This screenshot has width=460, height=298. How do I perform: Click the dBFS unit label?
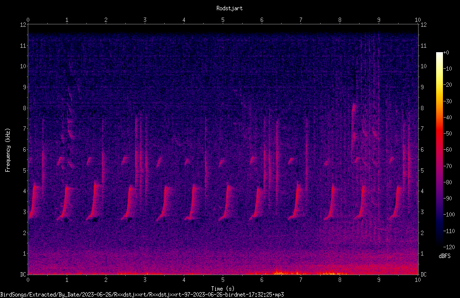point(444,256)
